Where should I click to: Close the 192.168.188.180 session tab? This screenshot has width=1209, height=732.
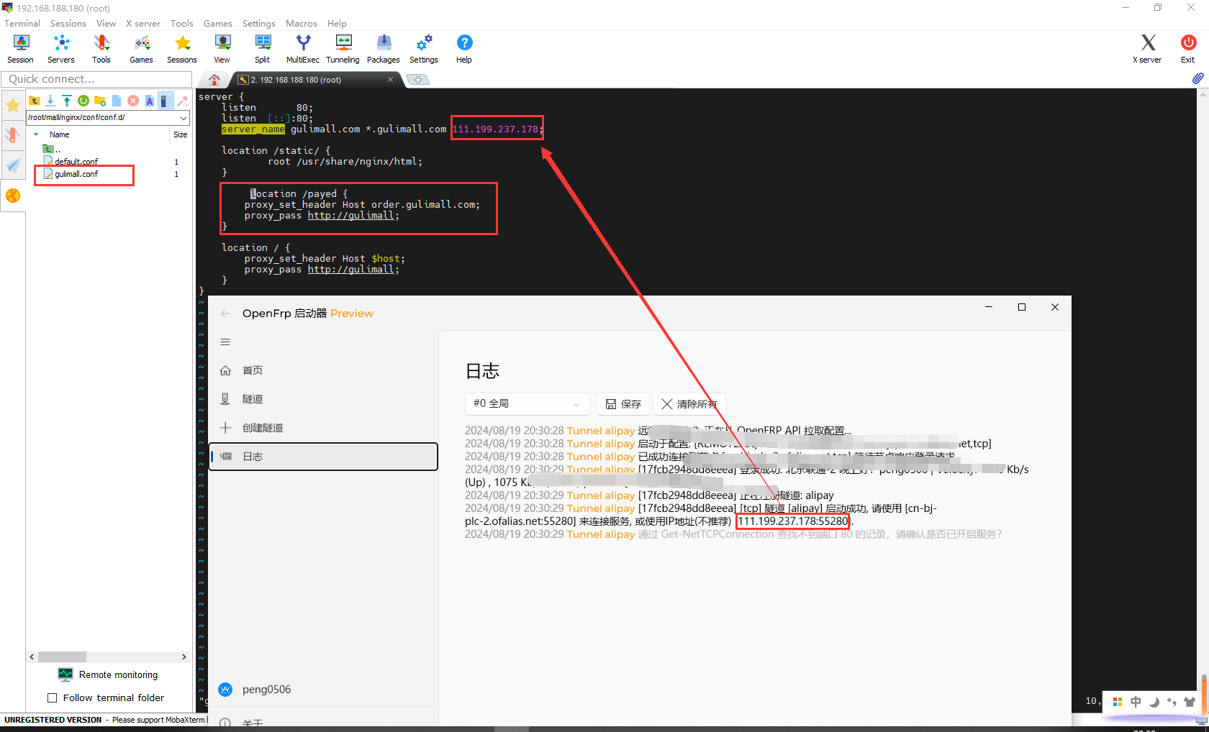click(391, 80)
